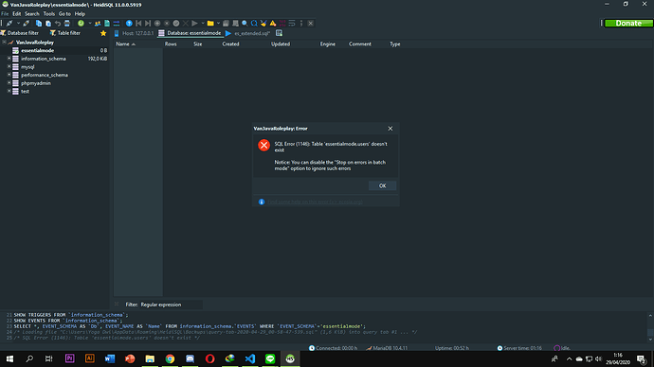Open dropdown arrow beside the folder icon
Image resolution: width=654 pixels, height=367 pixels.
[218, 24]
